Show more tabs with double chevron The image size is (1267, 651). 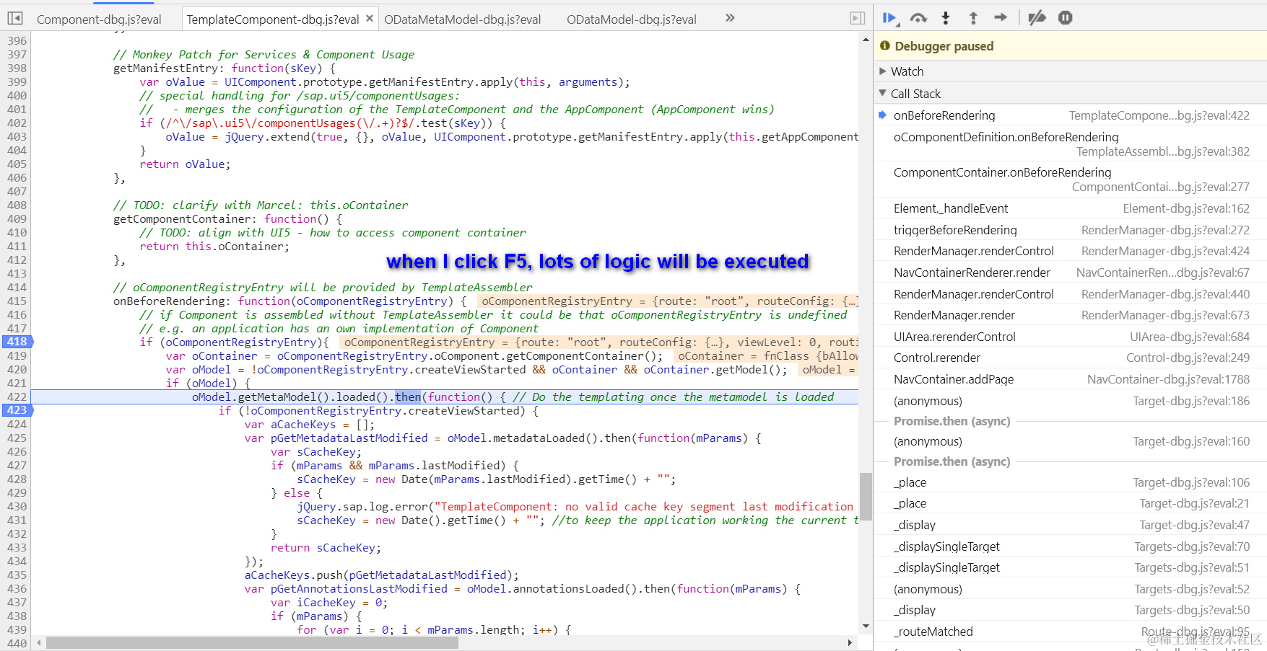coord(730,18)
